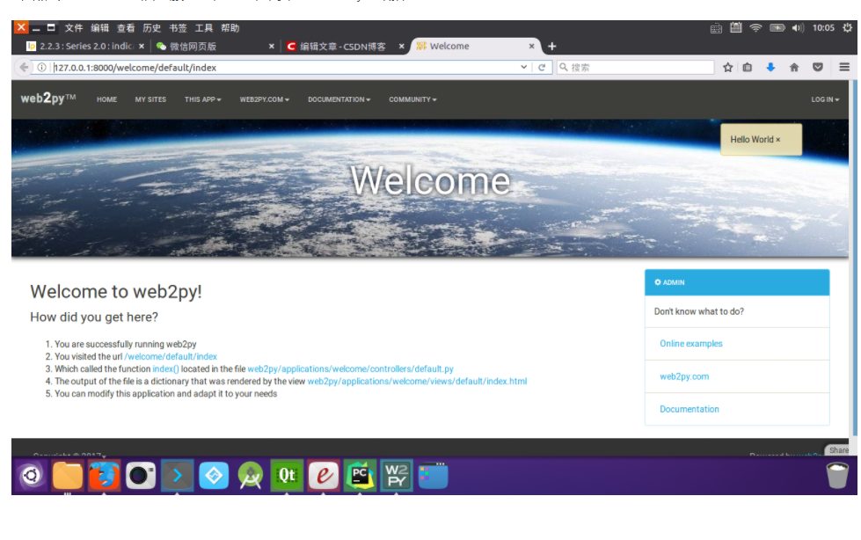
Task: Go to the browser home page icon
Action: [x=794, y=67]
